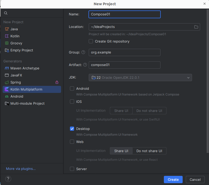
Task: Check the Server target checkbox
Action: pyautogui.click(x=72, y=169)
